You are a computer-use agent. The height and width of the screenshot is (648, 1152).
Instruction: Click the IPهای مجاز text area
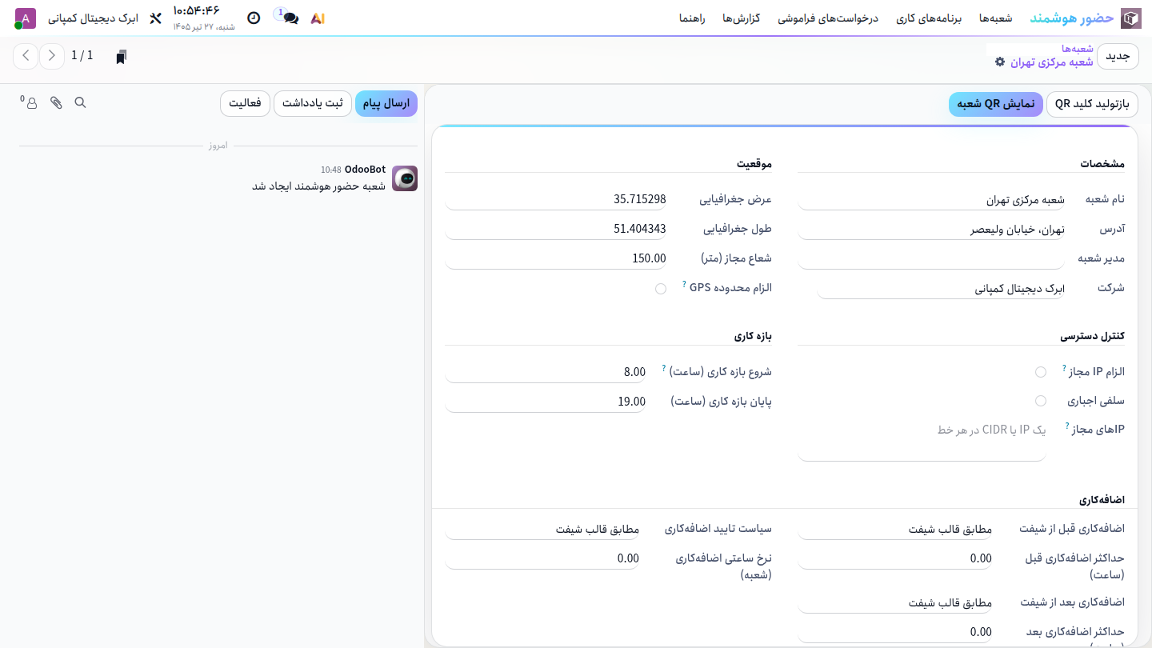(922, 441)
